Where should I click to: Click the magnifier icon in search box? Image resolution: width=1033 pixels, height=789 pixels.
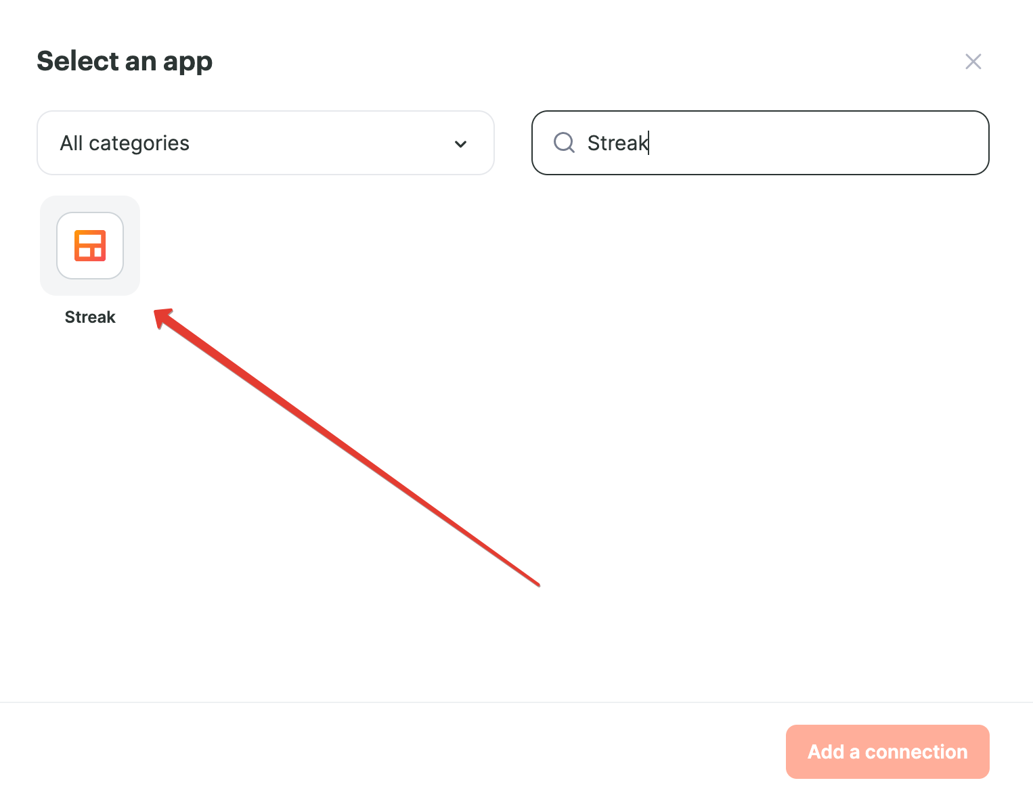tap(564, 143)
